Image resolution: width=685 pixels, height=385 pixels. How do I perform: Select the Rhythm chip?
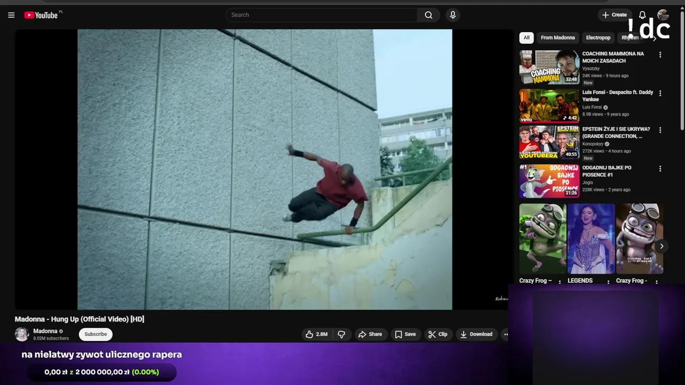(x=630, y=37)
